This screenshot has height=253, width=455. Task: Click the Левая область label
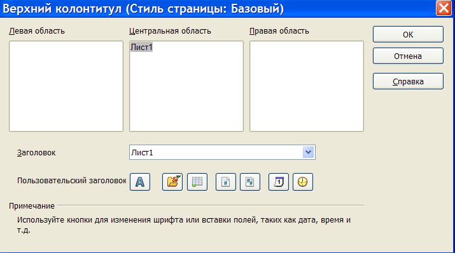pos(37,31)
